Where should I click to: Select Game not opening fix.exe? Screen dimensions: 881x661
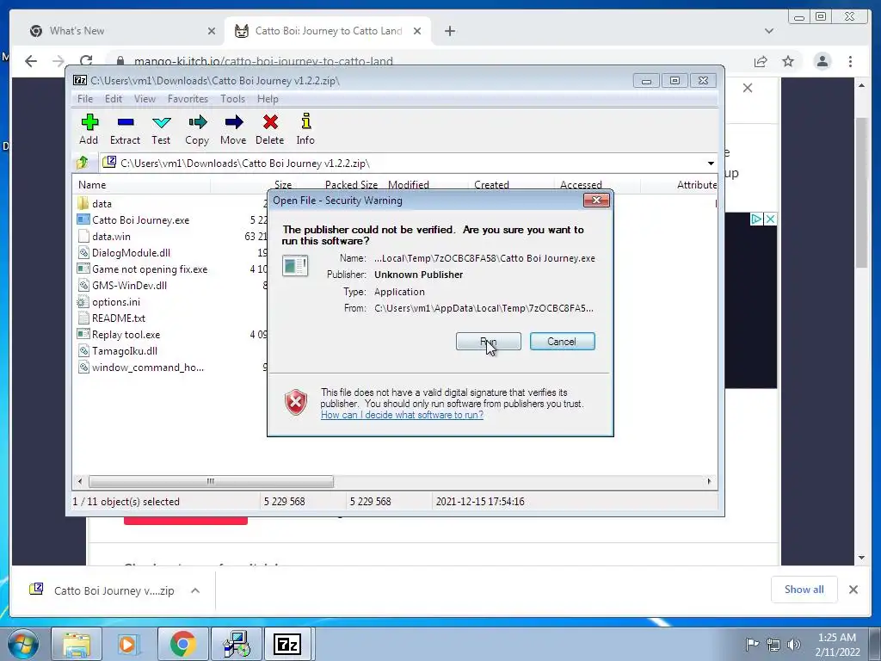pyautogui.click(x=150, y=269)
